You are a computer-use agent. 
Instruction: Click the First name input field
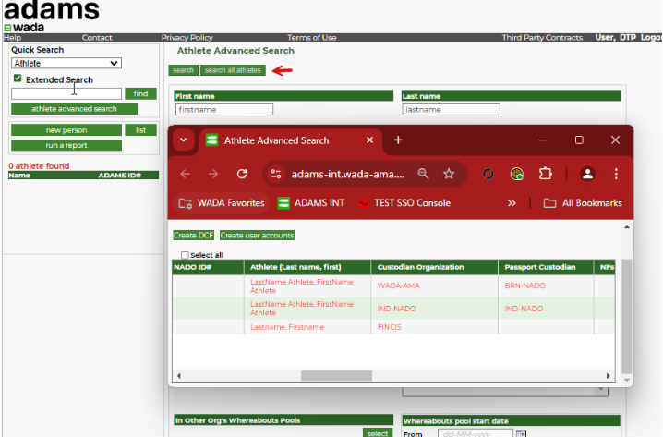coord(224,110)
